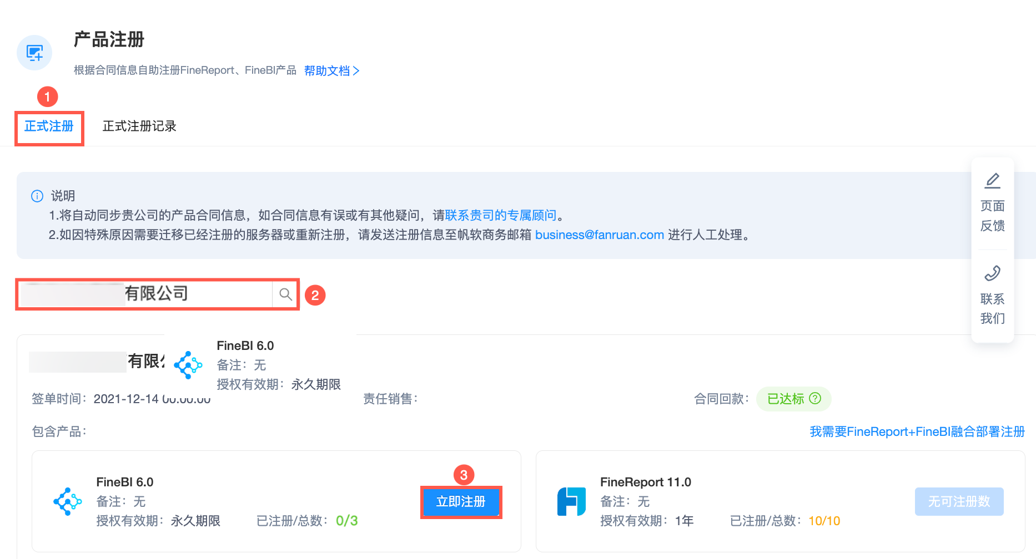Click the 0/3 registered count
Screen dimensions: 1036x559
point(347,521)
